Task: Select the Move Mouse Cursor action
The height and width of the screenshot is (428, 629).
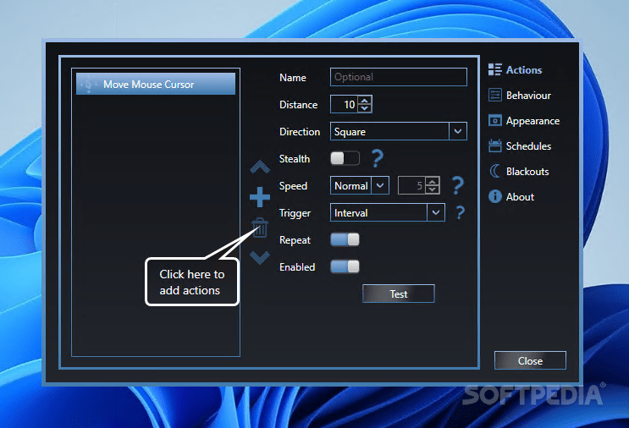Action: pos(156,84)
